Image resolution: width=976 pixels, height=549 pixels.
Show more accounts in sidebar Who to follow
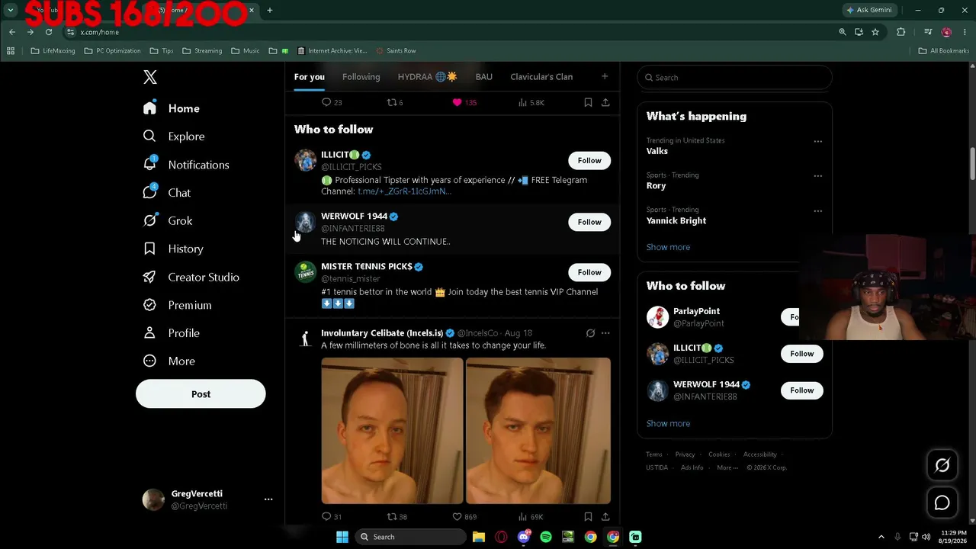pos(668,423)
